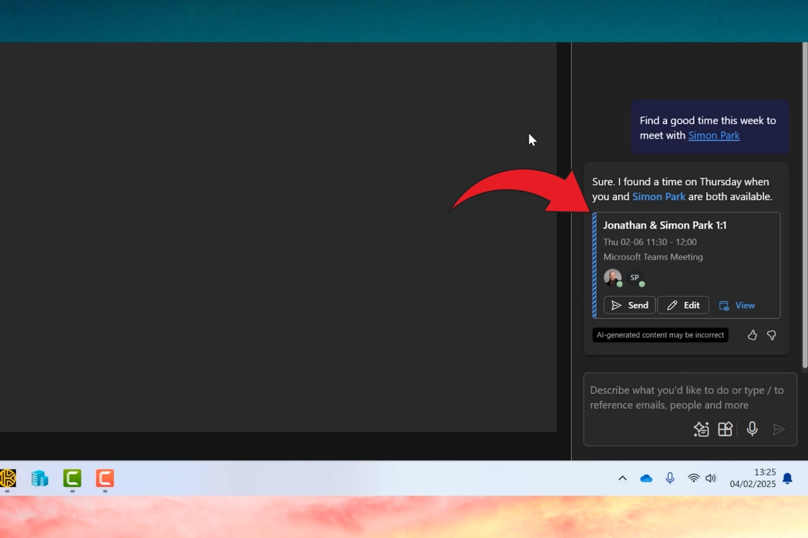
Task: Open the volume speaker tray icon
Action: 711,478
